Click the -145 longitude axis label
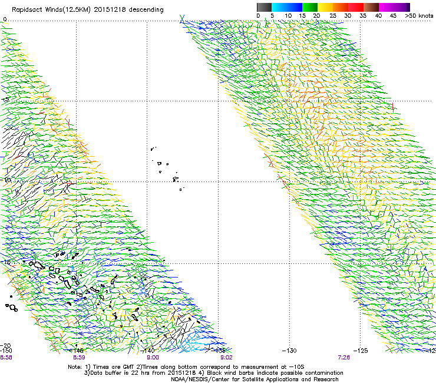 [76, 351]
